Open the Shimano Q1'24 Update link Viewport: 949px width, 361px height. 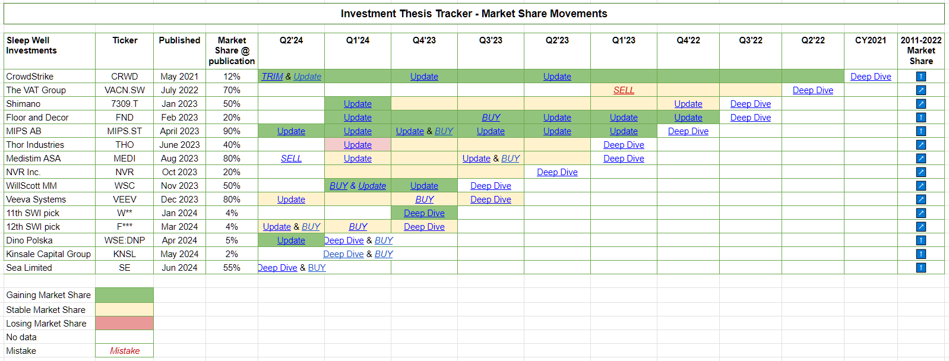pos(358,104)
